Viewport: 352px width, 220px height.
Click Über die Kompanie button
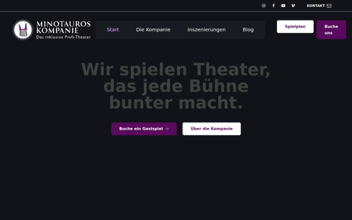click(212, 129)
